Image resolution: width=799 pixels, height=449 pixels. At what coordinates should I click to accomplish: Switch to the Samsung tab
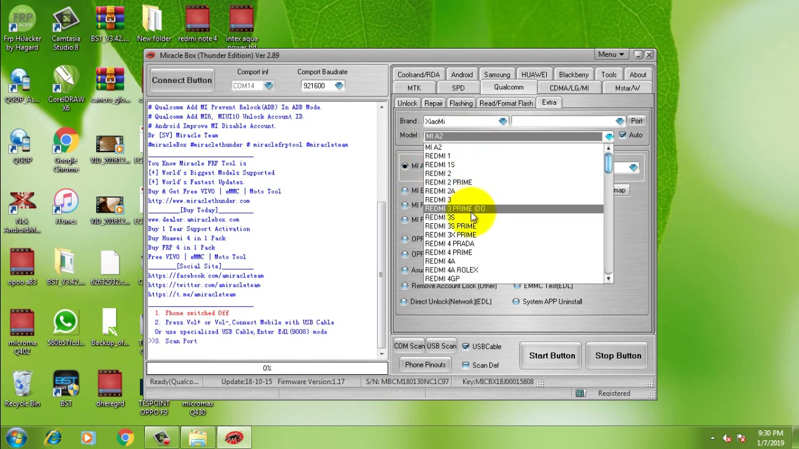pyautogui.click(x=497, y=75)
